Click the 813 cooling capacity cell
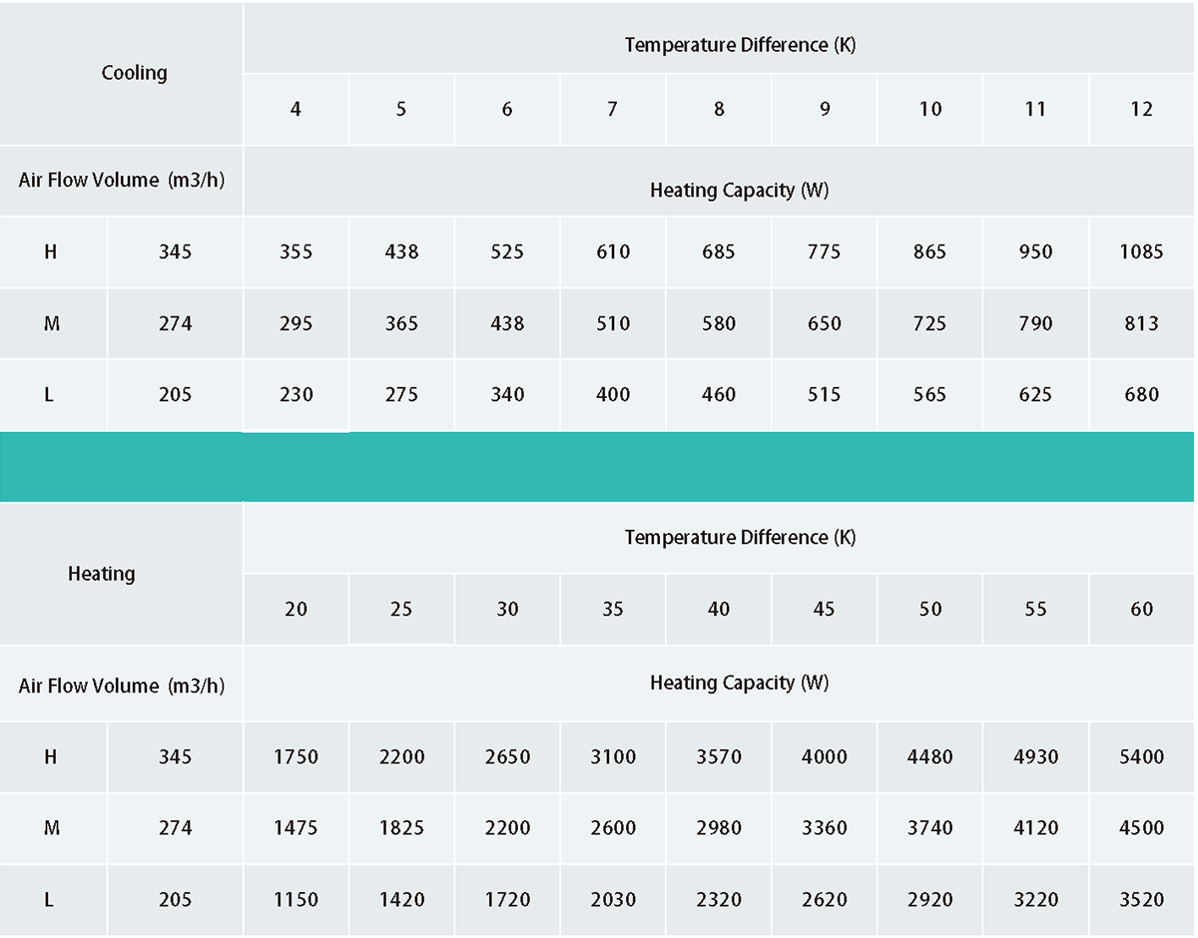The height and width of the screenshot is (938, 1198). (1141, 323)
